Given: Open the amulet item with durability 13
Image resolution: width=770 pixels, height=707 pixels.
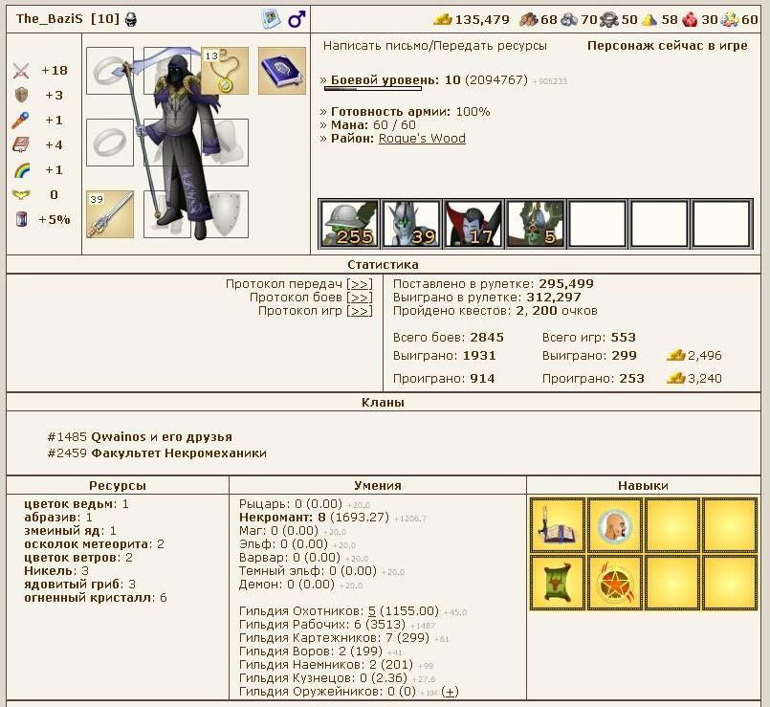Looking at the screenshot, I should [x=225, y=70].
